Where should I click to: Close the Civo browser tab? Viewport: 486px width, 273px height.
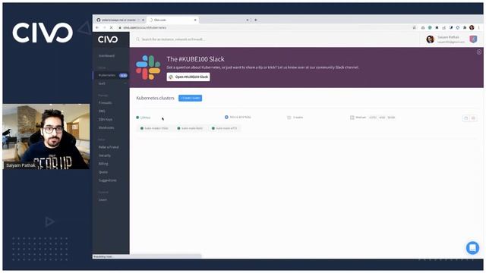[x=195, y=20]
